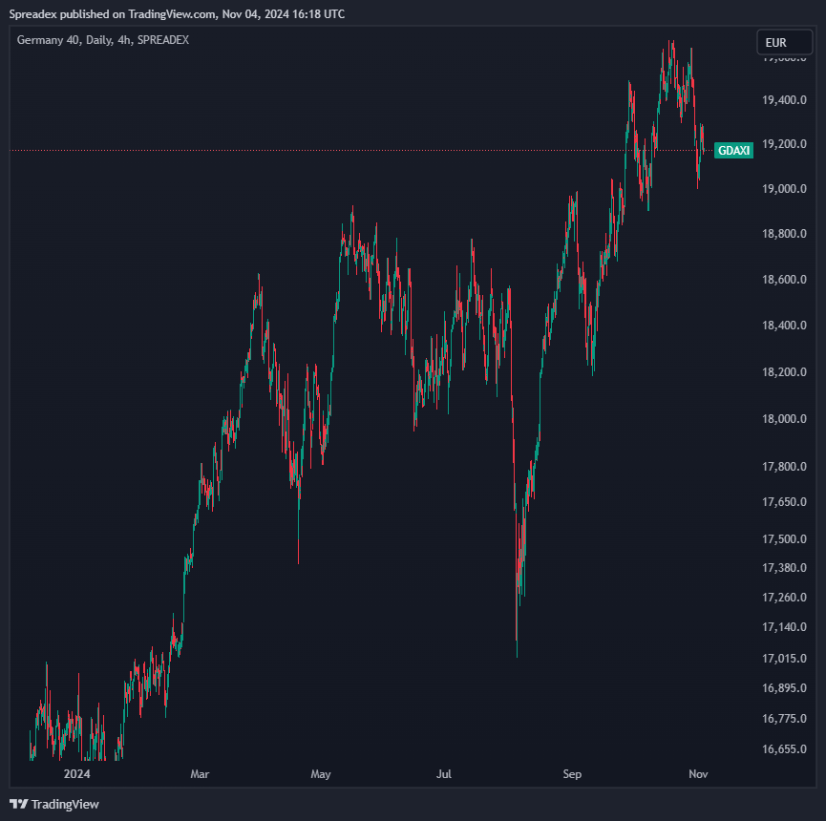Click the Mar time axis label
This screenshot has height=821, width=826.
pyautogui.click(x=200, y=773)
